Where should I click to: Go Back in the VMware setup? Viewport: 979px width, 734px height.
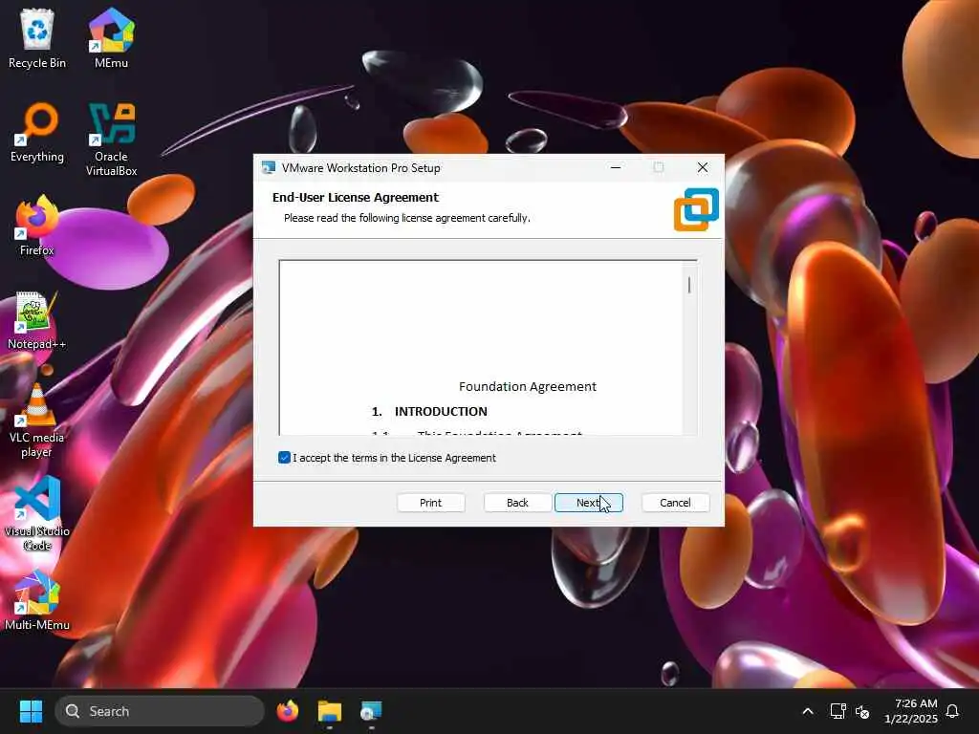(x=517, y=503)
